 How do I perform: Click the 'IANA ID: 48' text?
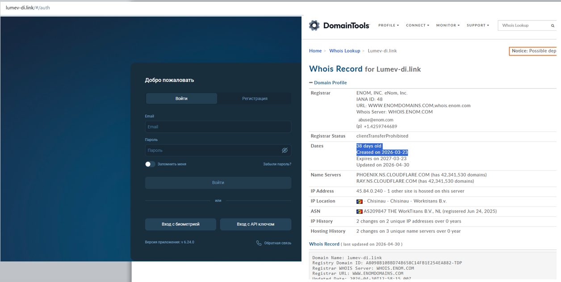pos(369,100)
